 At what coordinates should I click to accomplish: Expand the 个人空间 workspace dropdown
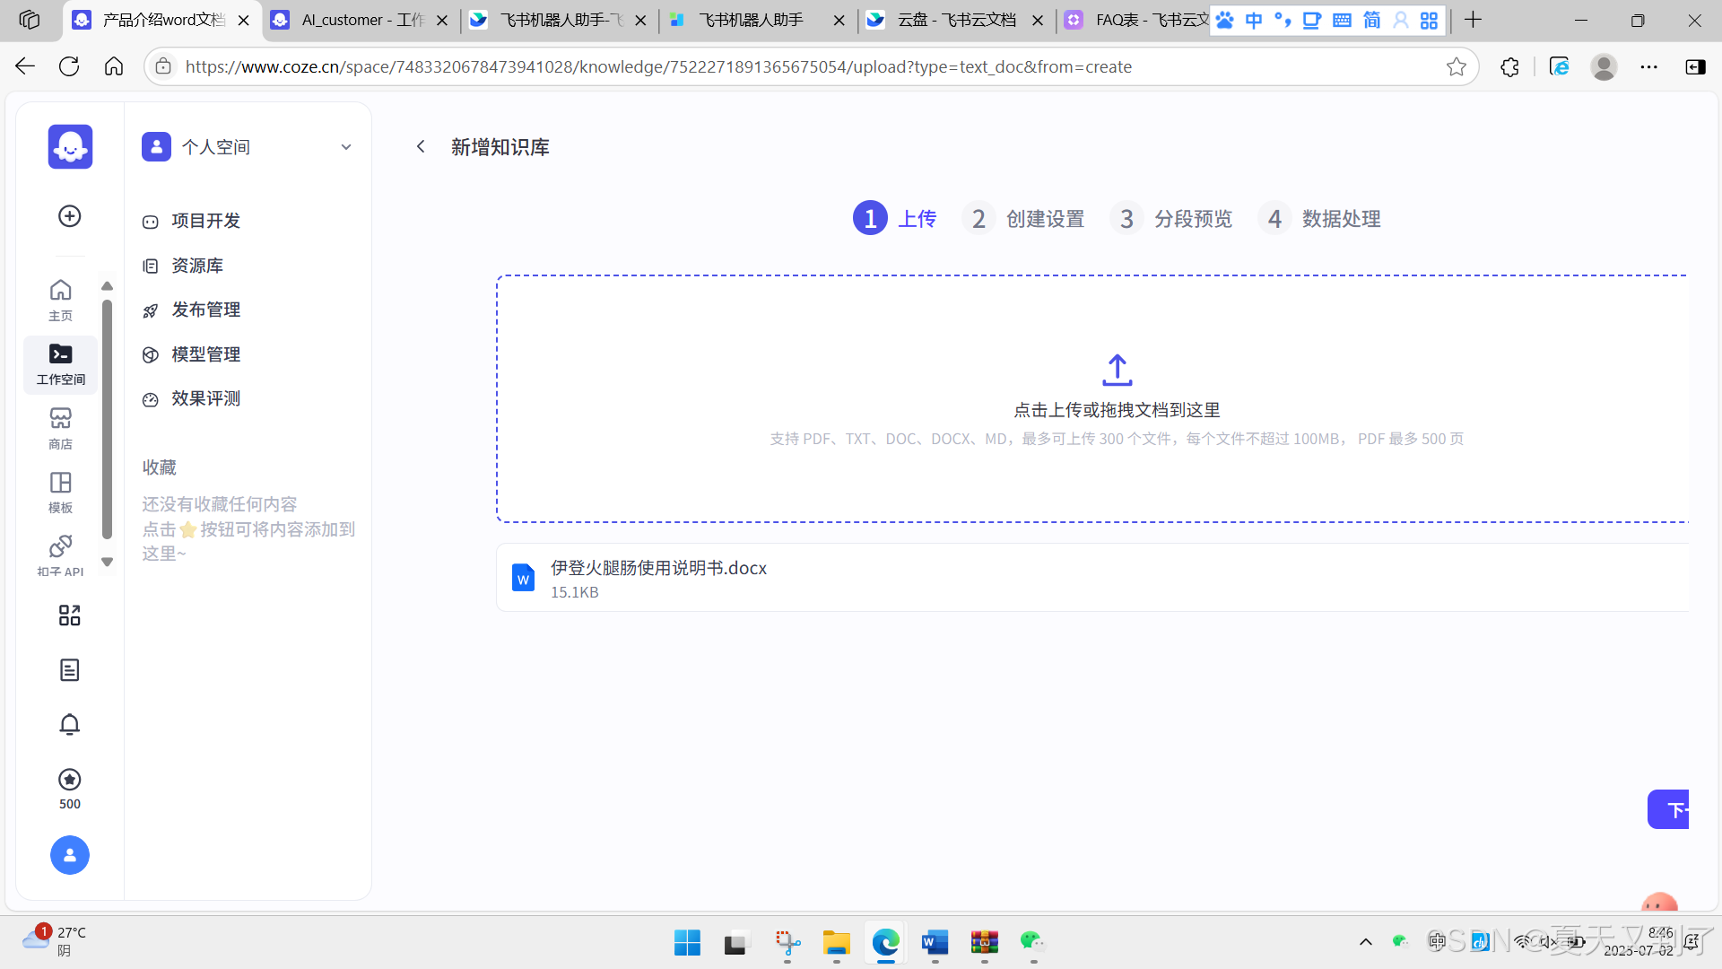pyautogui.click(x=346, y=147)
